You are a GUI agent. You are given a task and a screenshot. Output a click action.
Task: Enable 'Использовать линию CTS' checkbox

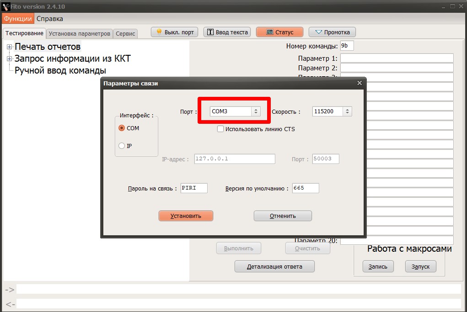click(220, 129)
